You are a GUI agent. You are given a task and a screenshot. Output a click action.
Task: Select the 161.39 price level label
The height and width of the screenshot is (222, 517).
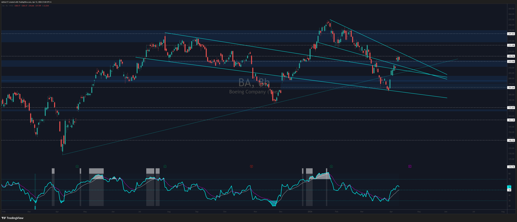pyautogui.click(x=511, y=120)
